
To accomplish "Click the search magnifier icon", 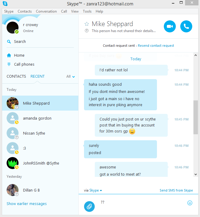I will pyautogui.click(x=9, y=42).
